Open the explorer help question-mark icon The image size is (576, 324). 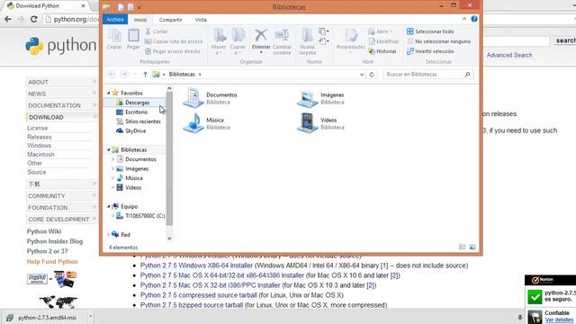(474, 19)
